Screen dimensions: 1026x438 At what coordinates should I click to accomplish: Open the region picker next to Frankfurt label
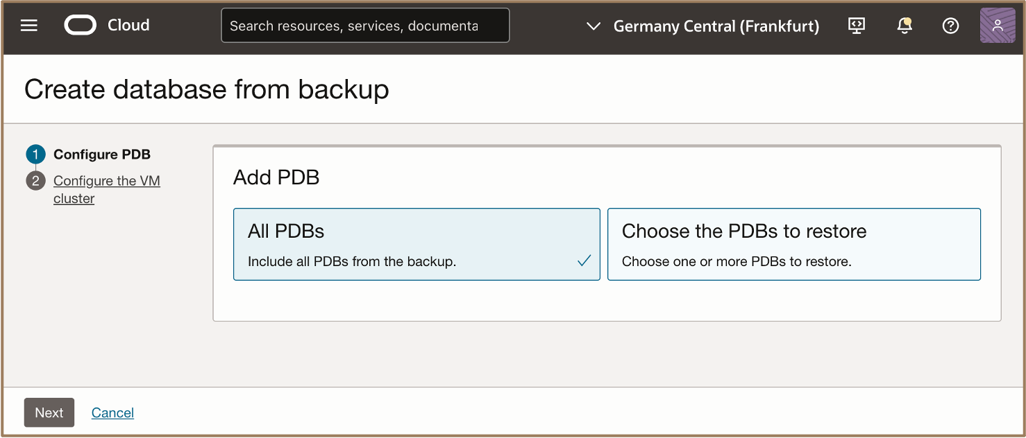pos(593,26)
